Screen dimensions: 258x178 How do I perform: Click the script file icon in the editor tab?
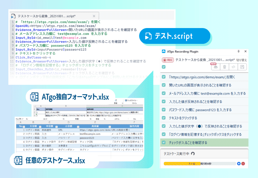pyautogui.click(x=13, y=15)
